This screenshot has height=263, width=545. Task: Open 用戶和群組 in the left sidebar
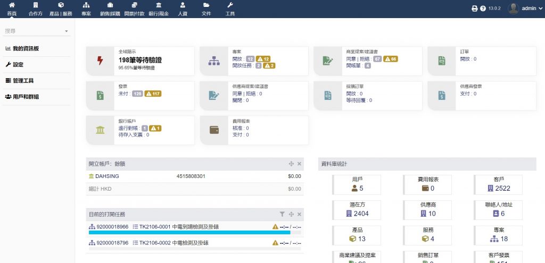tap(25, 97)
